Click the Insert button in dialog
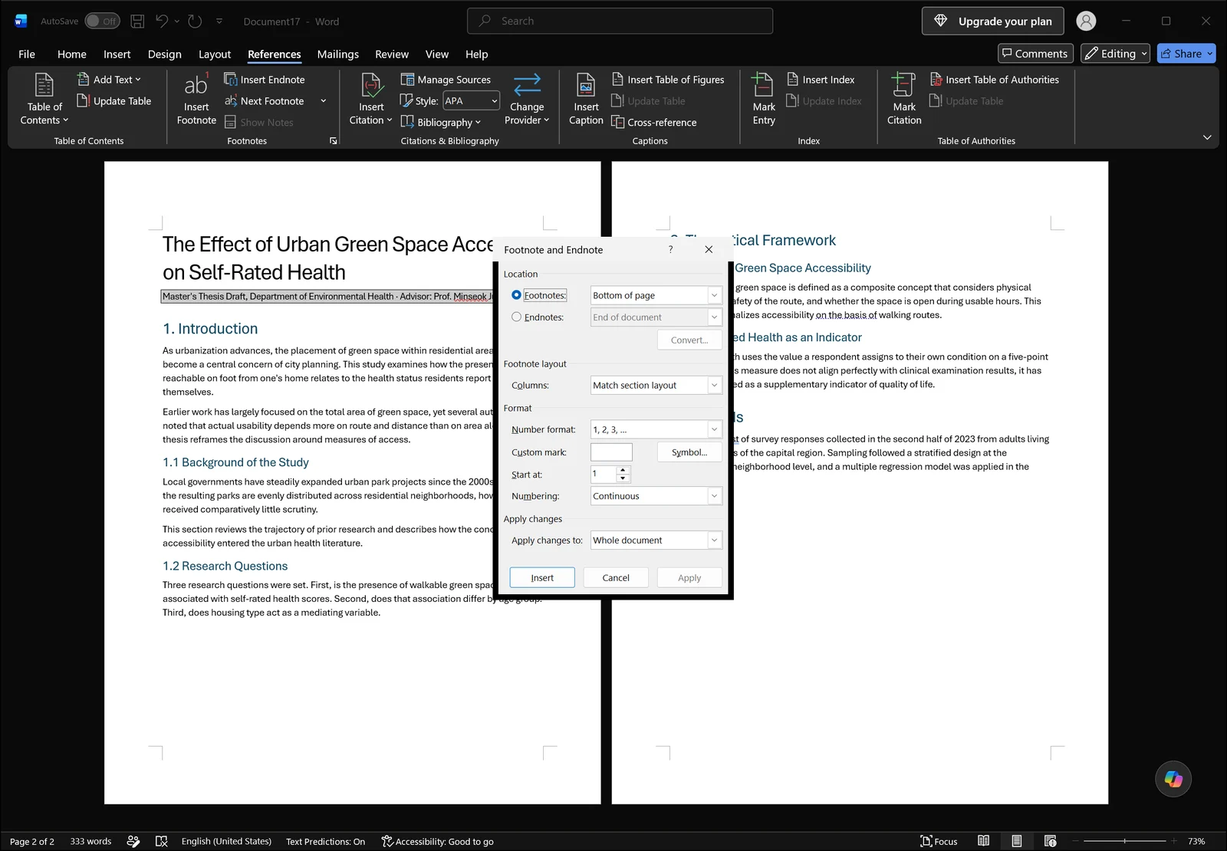The image size is (1227, 851). click(x=542, y=577)
